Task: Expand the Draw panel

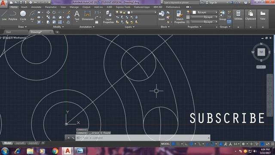Action: (22, 27)
